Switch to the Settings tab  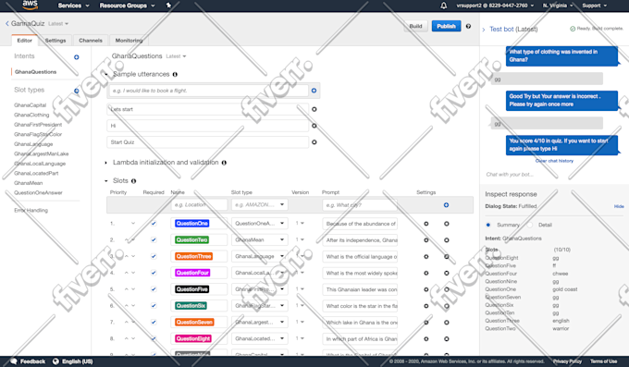point(55,41)
